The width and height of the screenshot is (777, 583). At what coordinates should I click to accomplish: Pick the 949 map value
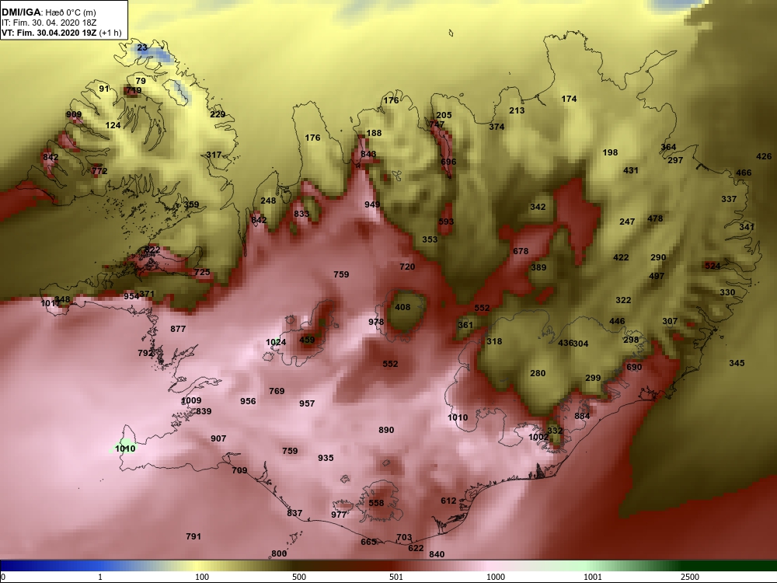(372, 204)
